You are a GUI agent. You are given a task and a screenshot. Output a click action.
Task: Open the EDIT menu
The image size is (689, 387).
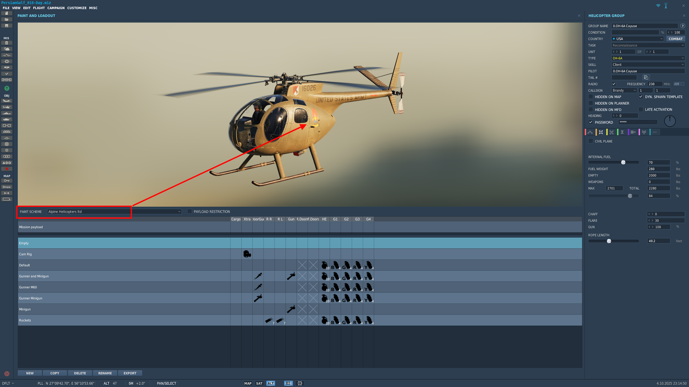[x=27, y=8]
